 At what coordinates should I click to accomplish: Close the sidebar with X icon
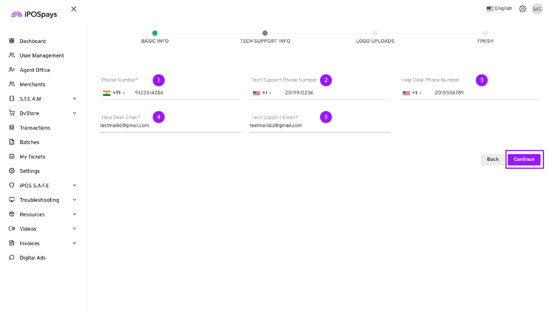(74, 9)
